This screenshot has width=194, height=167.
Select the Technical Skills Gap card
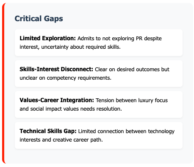(x=99, y=136)
